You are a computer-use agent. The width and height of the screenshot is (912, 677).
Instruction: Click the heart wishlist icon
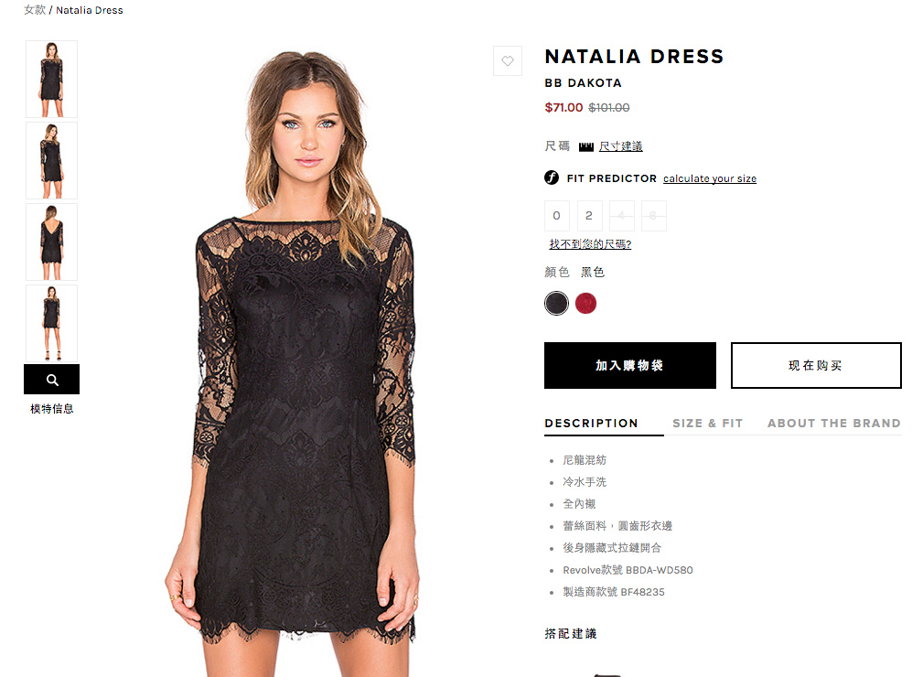point(508,61)
